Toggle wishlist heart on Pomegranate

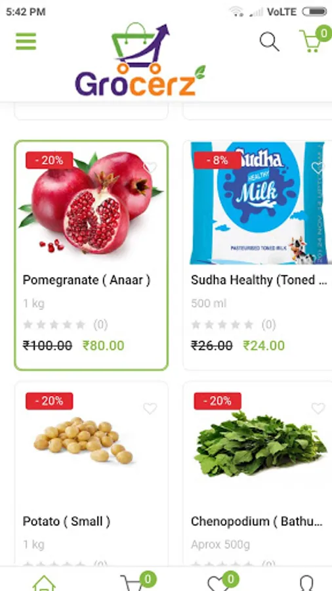coord(150,167)
